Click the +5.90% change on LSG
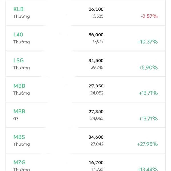 [x=148, y=68]
